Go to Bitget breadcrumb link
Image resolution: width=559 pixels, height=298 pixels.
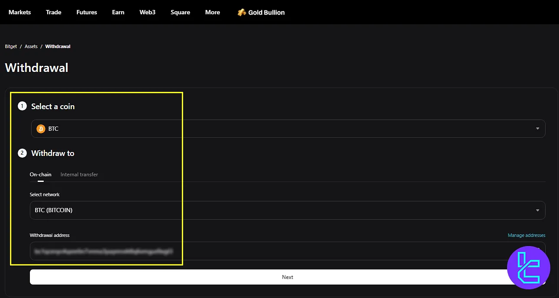click(11, 46)
